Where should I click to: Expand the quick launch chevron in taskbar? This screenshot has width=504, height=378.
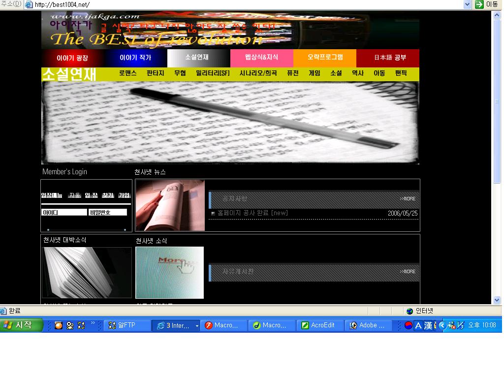(x=93, y=323)
